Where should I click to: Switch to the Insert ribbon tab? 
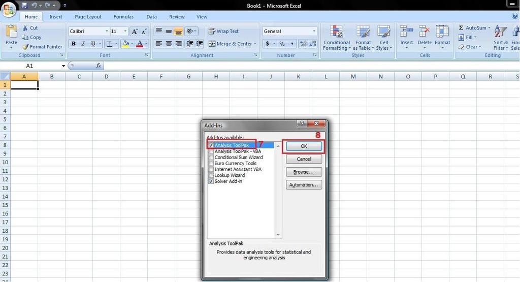(56, 17)
